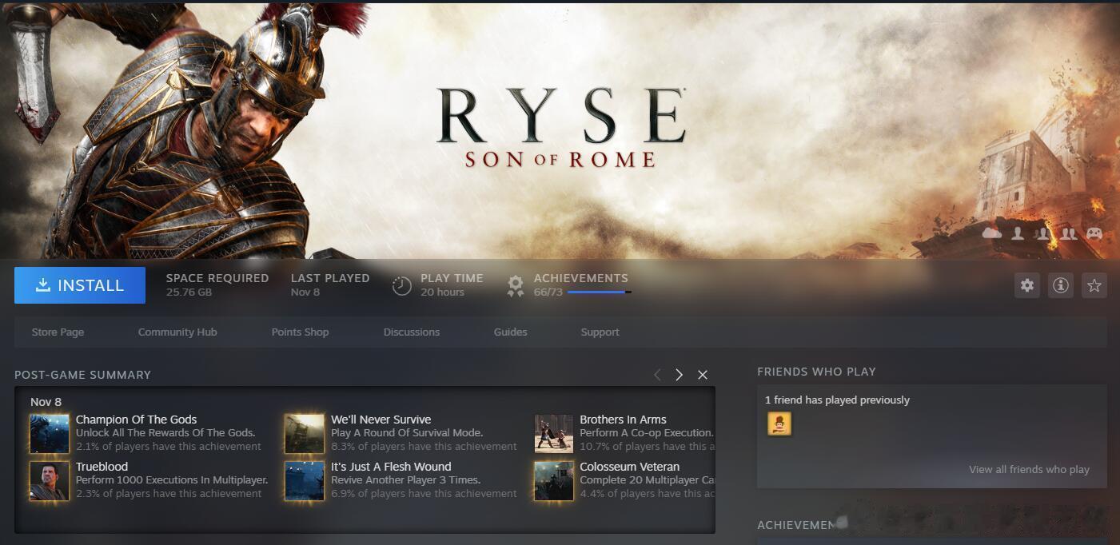Click the We'll Never Survive title
This screenshot has height=545, width=1120.
click(x=381, y=420)
